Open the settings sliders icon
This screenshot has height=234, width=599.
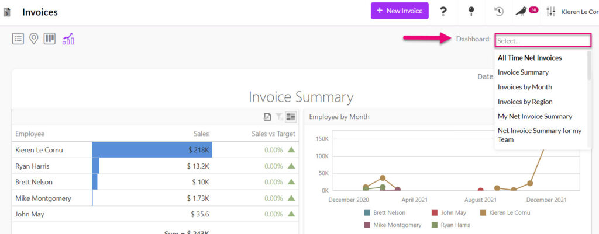550,12
